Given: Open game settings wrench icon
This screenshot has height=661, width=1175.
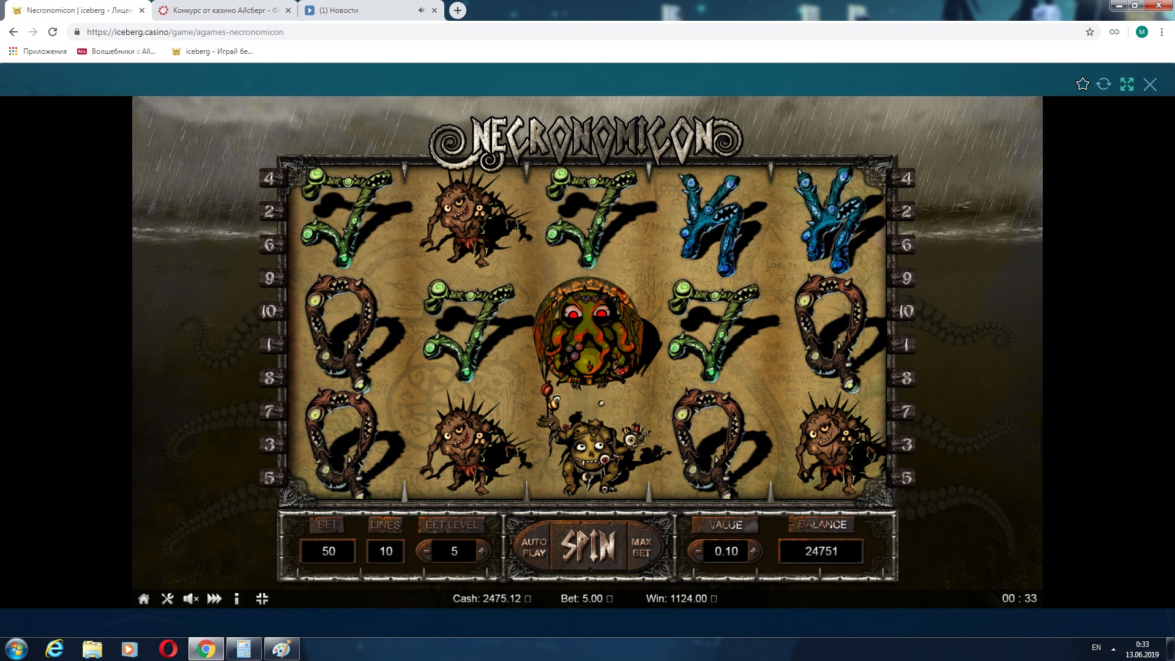Looking at the screenshot, I should click(167, 599).
